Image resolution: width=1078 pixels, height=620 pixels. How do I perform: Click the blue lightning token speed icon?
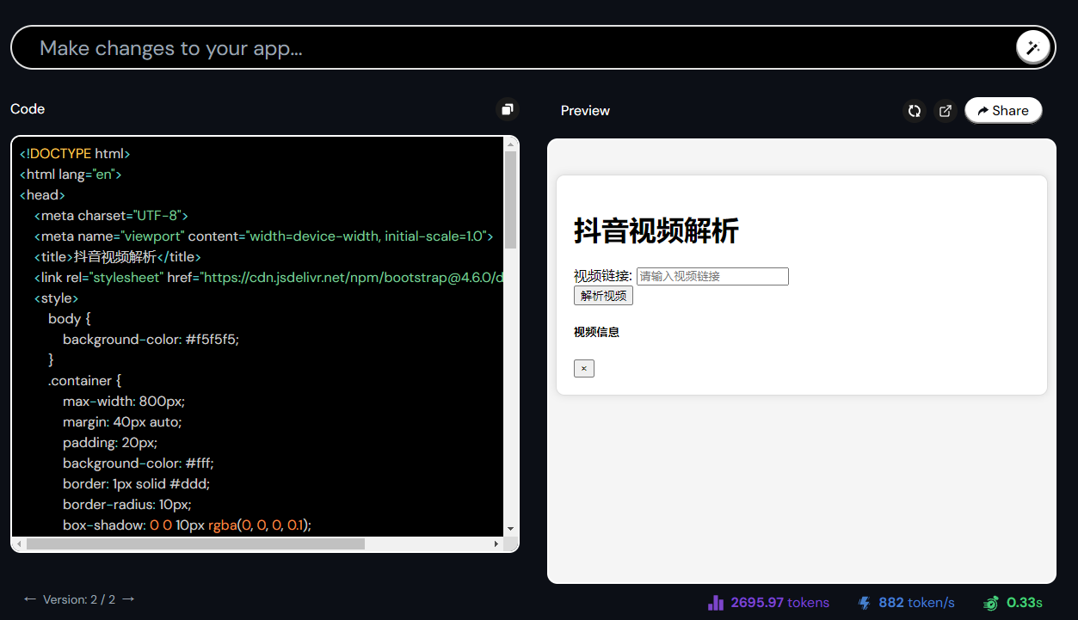[864, 602]
